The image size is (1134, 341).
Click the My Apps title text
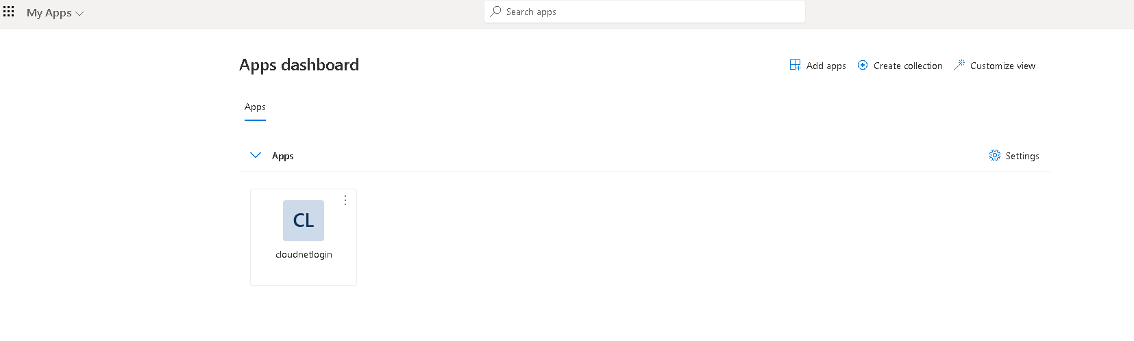coord(49,13)
